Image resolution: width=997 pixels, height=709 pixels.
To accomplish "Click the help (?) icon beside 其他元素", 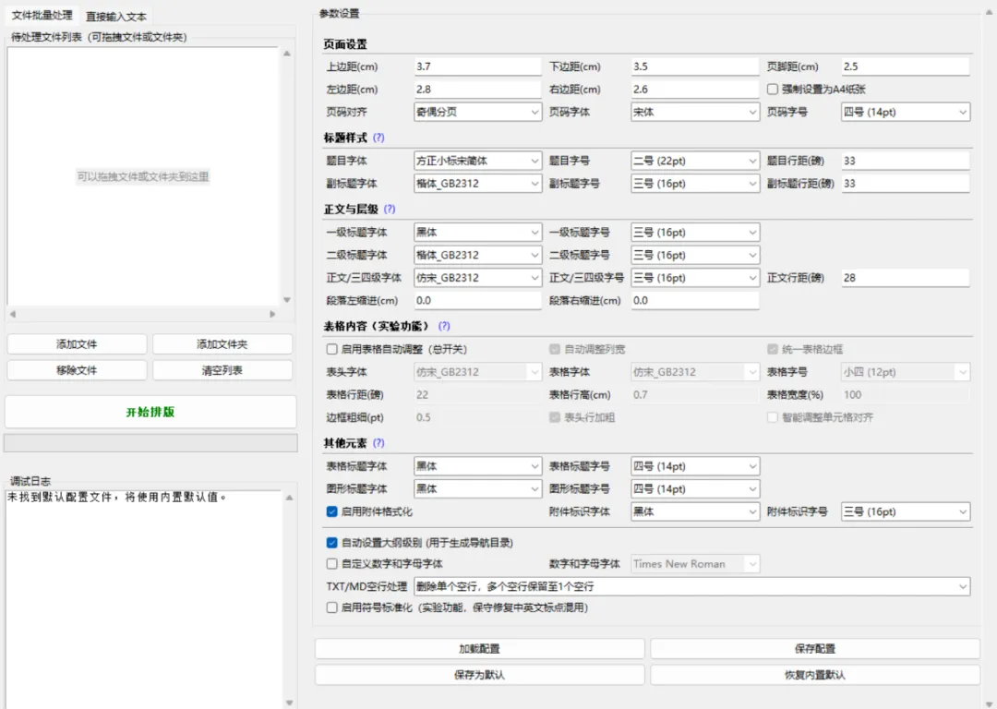I will click(378, 442).
